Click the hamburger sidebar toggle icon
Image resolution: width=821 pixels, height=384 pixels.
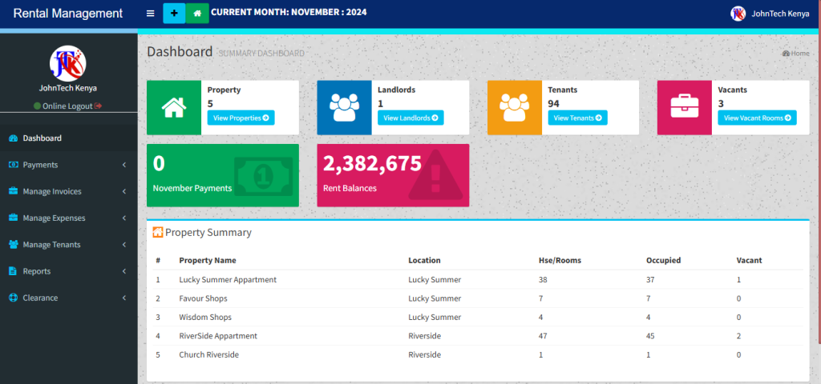pyautogui.click(x=150, y=14)
